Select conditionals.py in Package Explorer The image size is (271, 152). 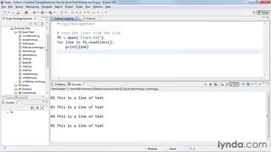click(31, 36)
